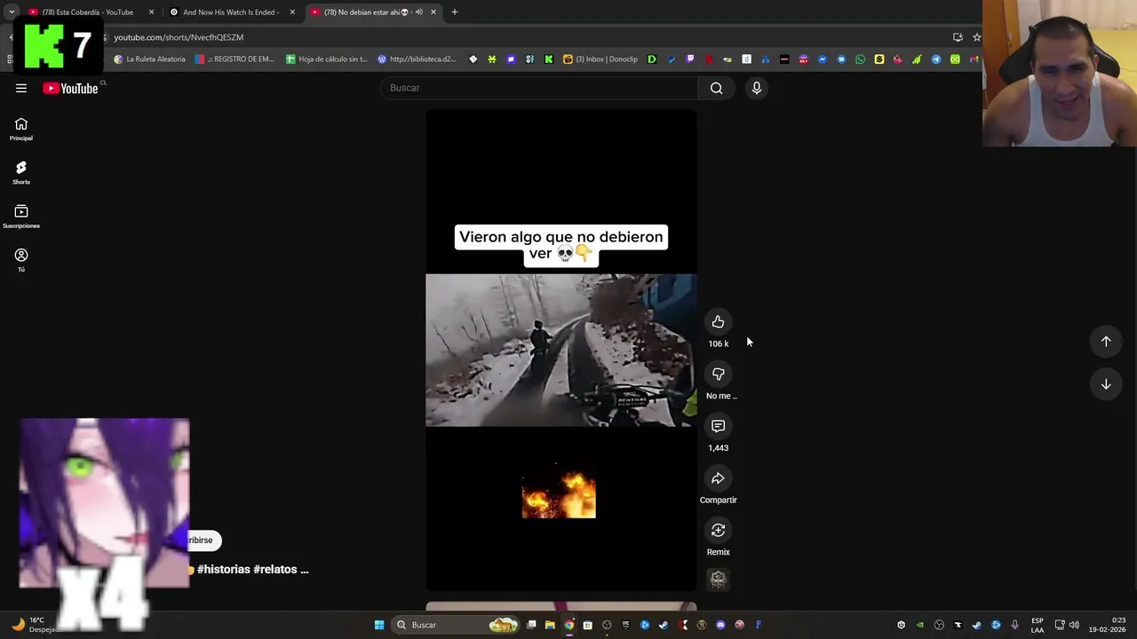Bookmark this page with star icon
The height and width of the screenshot is (639, 1137).
click(x=976, y=37)
